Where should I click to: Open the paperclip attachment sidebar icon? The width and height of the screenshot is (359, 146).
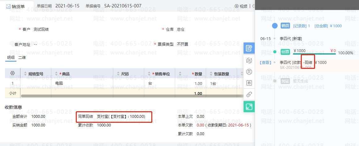[x=249, y=95]
